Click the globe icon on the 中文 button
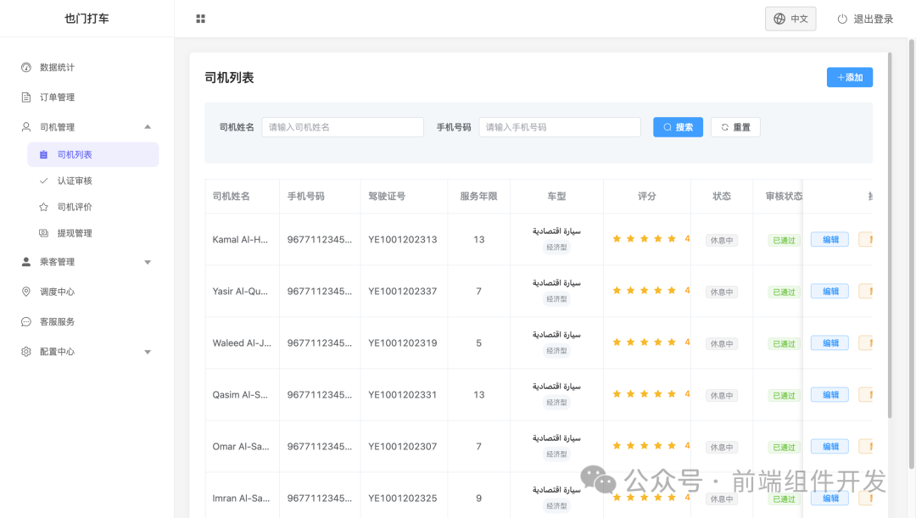The height and width of the screenshot is (518, 916). click(x=778, y=18)
